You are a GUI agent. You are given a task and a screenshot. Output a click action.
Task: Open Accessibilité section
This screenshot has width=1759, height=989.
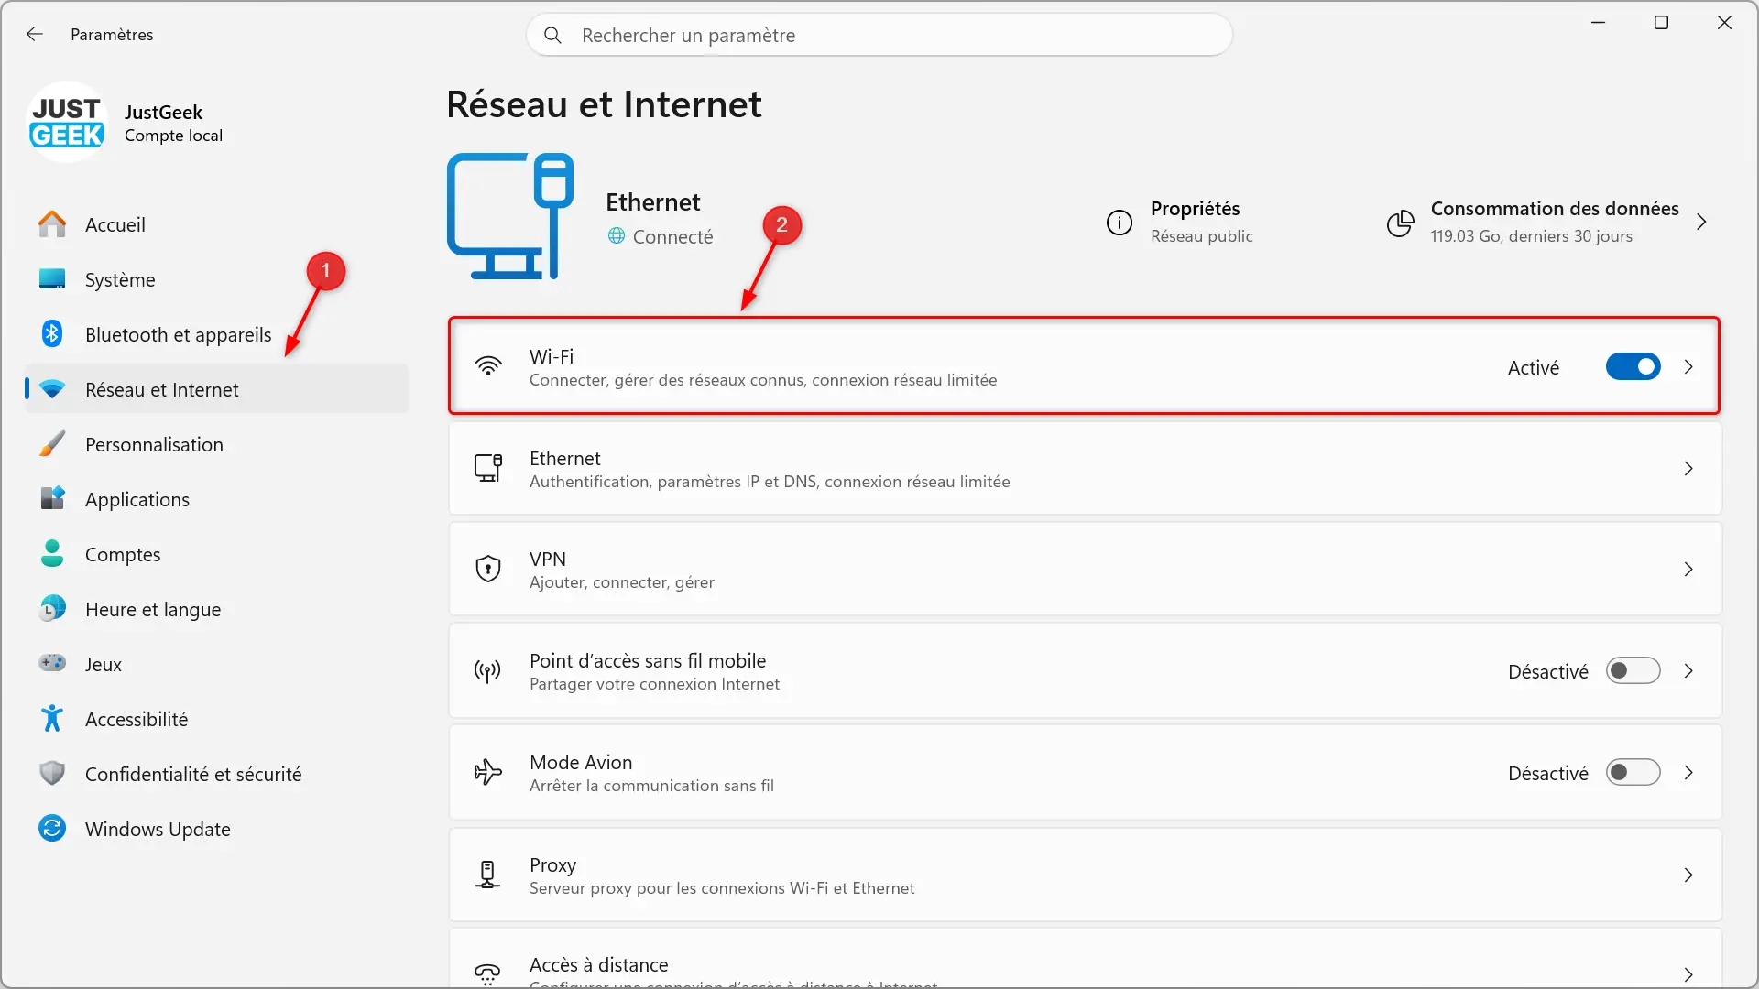(216, 719)
